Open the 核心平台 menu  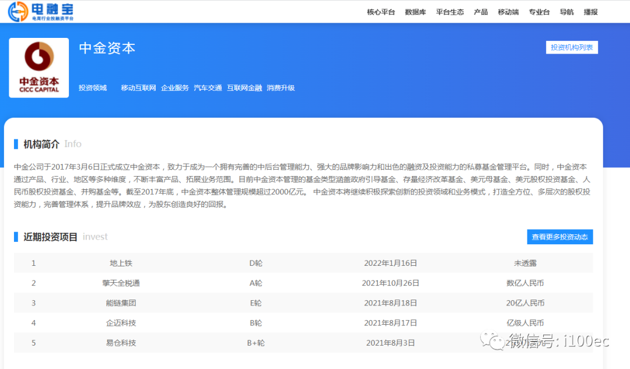click(381, 12)
